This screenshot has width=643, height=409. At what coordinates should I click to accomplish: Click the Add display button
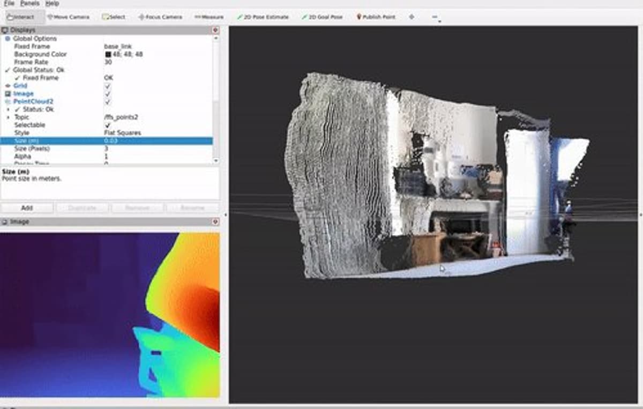click(27, 207)
